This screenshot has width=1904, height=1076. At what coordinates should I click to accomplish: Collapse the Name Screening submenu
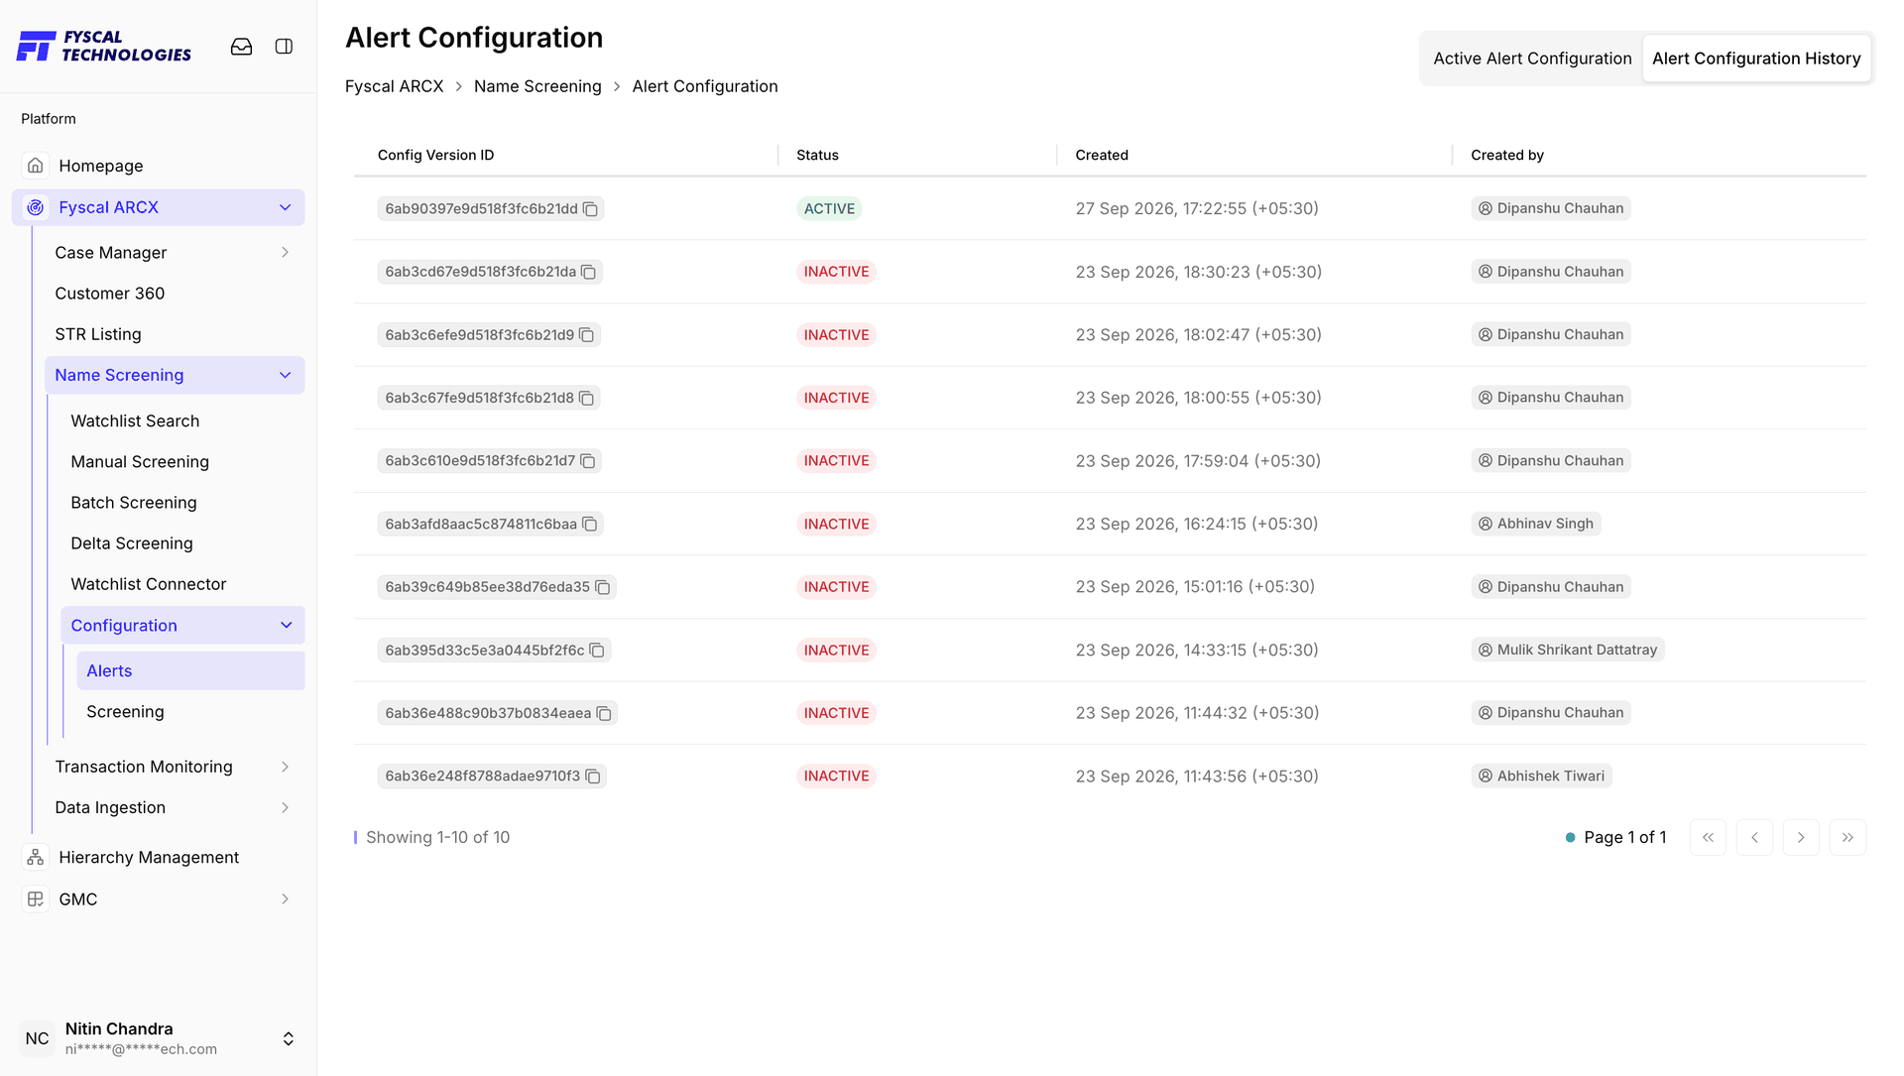click(286, 375)
